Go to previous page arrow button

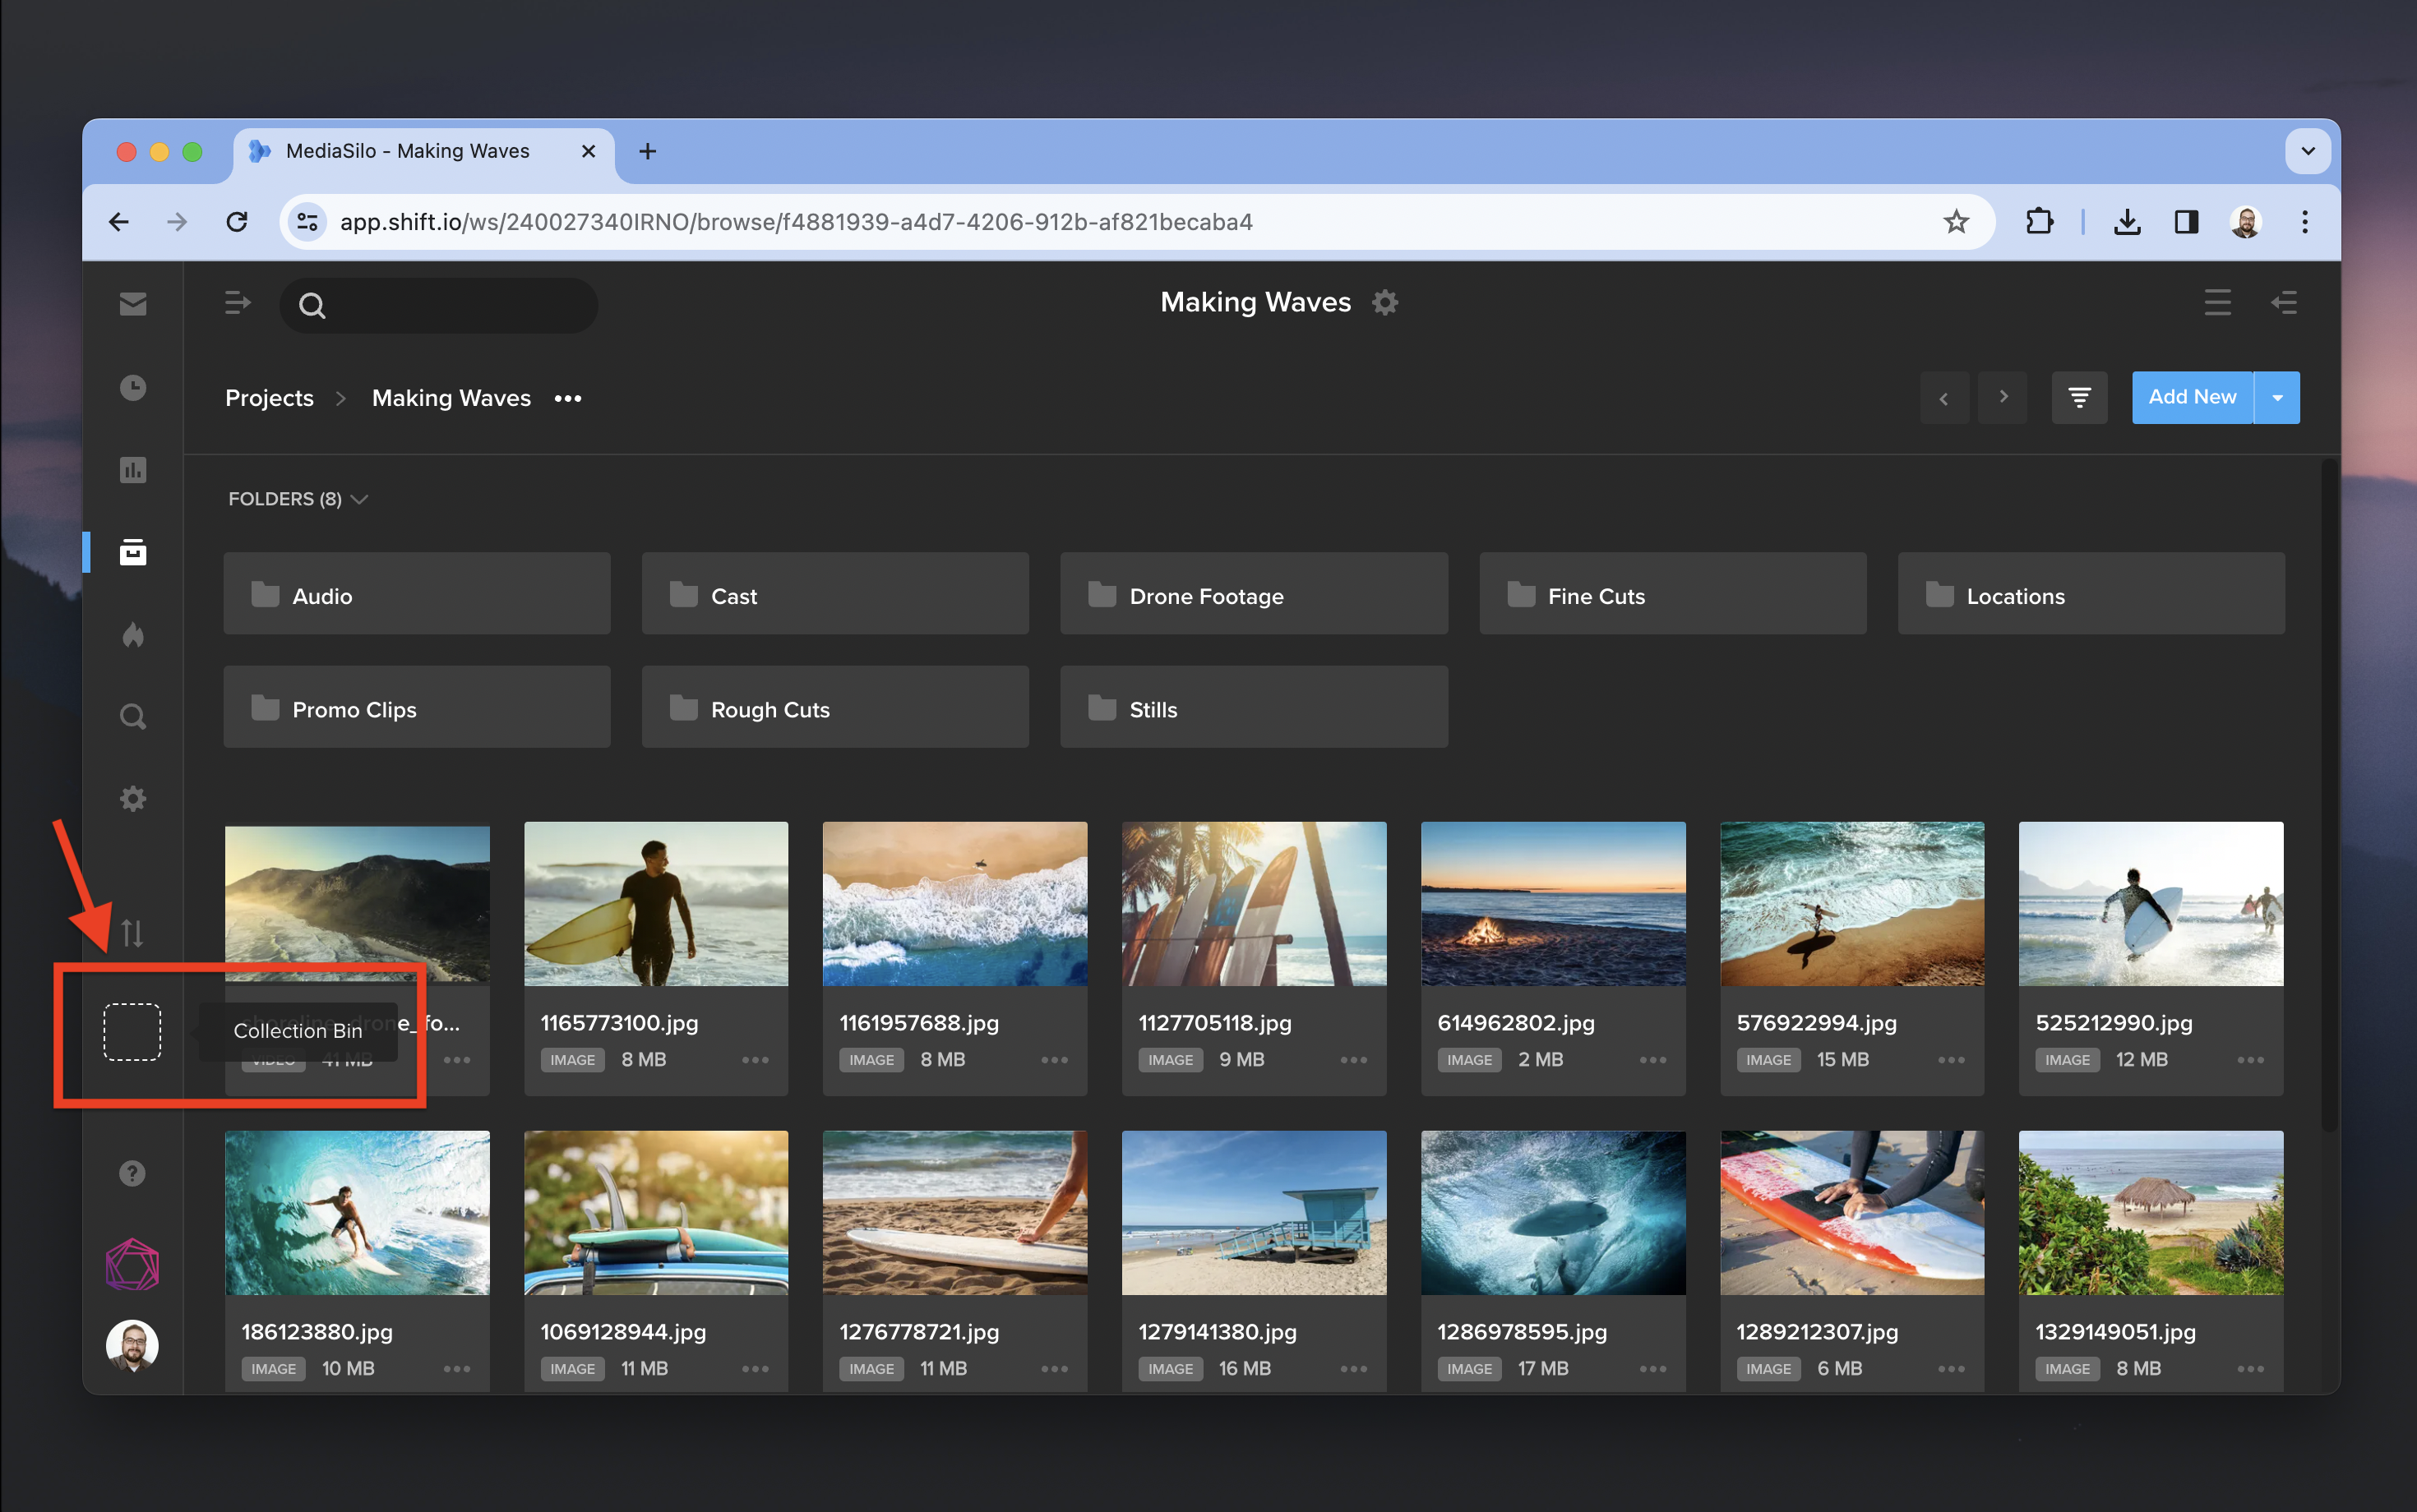[1943, 398]
